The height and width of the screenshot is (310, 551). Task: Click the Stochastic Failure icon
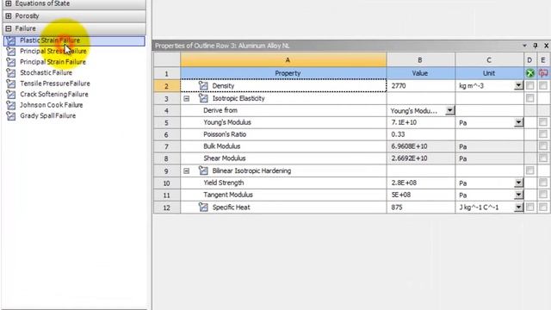click(x=11, y=72)
